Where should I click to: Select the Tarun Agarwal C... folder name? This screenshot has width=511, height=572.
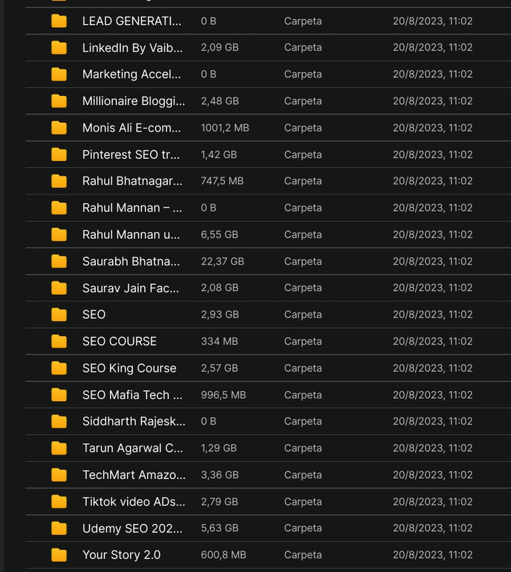coord(132,448)
